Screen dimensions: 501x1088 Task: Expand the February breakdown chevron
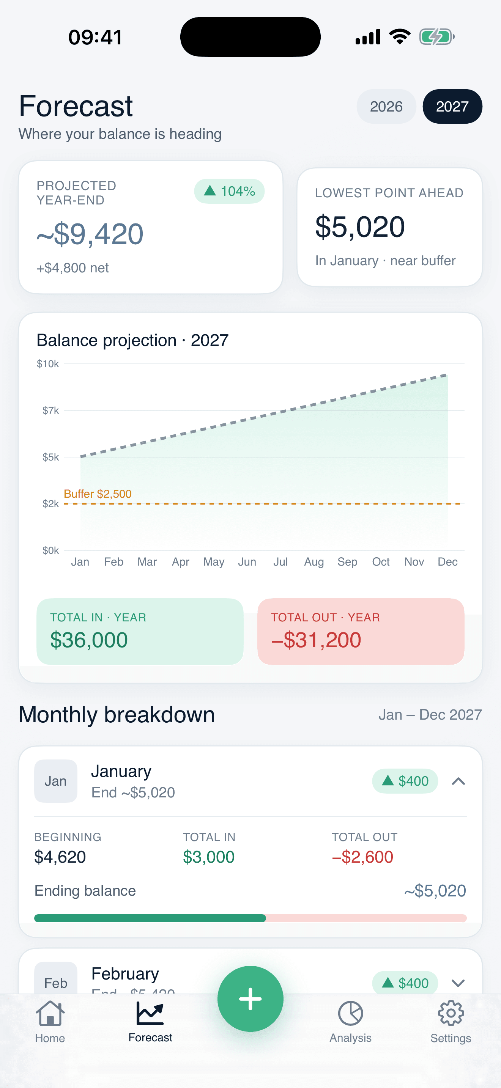[458, 983]
